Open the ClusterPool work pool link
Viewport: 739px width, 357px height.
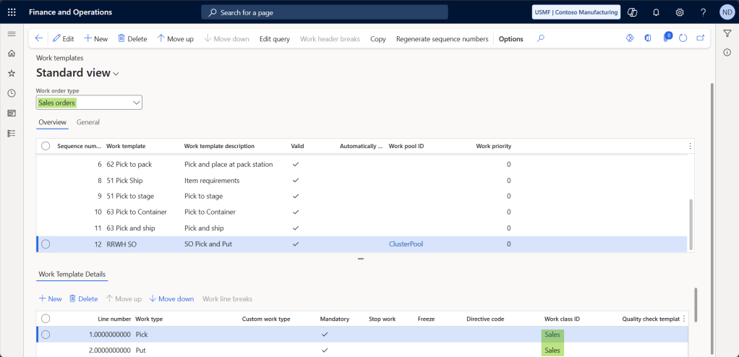coord(406,244)
